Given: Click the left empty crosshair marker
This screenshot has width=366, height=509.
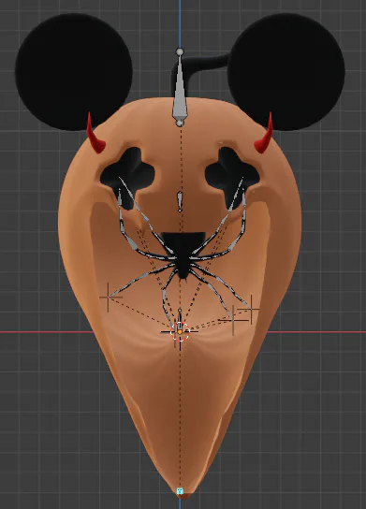Looking at the screenshot, I should (x=109, y=297).
